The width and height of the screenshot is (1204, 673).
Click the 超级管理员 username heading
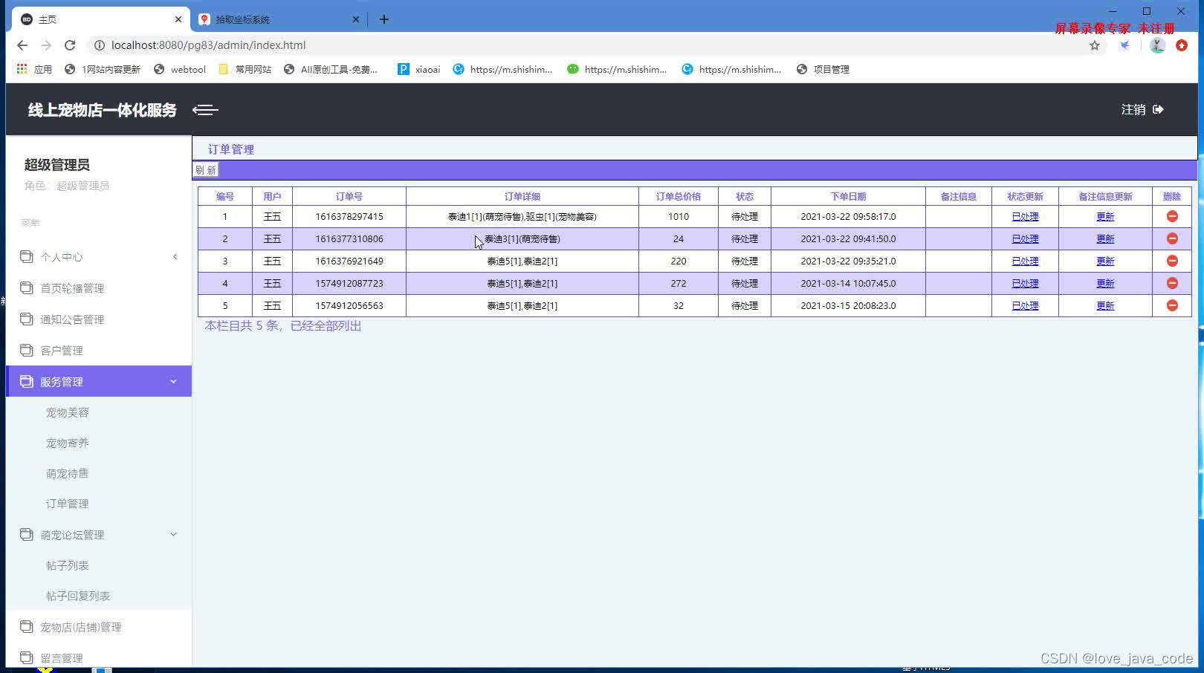point(56,164)
